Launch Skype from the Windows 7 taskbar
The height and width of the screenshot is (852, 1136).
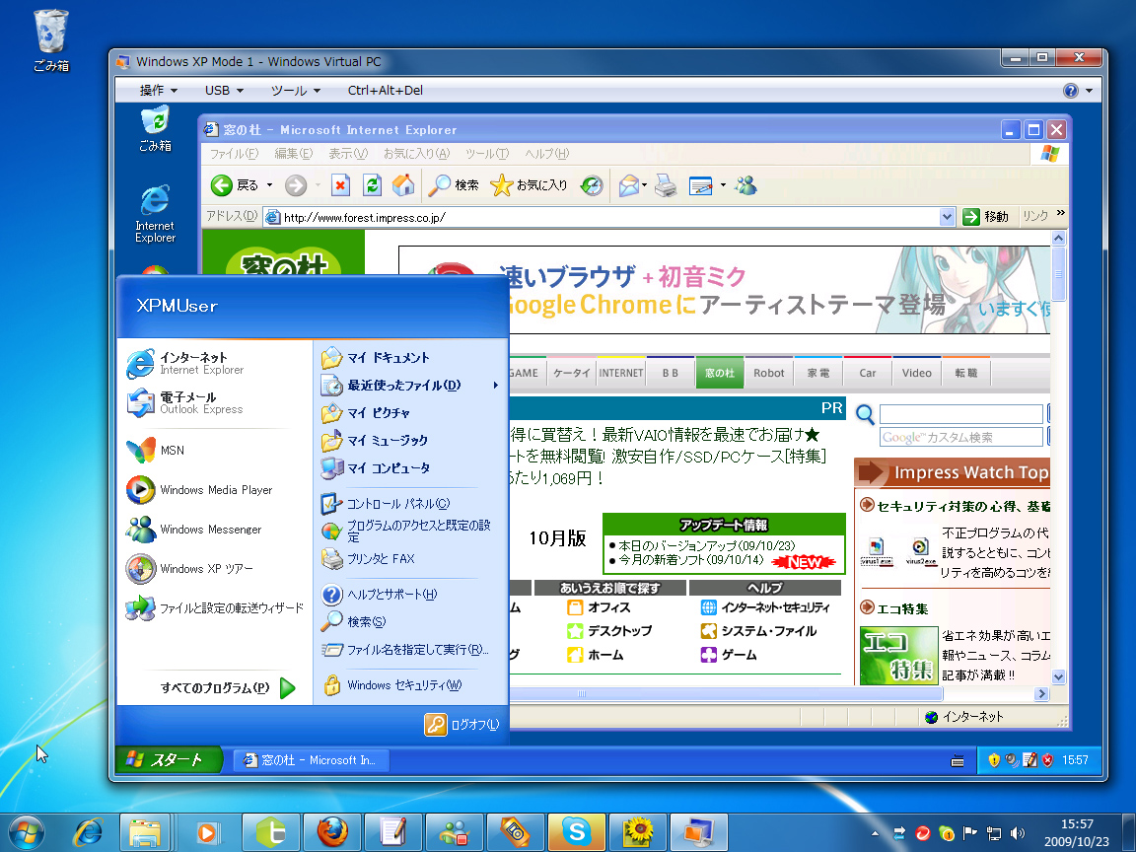(x=577, y=832)
